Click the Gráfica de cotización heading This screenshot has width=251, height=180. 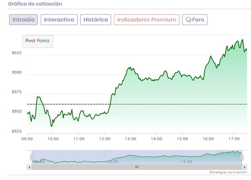(x=35, y=4)
